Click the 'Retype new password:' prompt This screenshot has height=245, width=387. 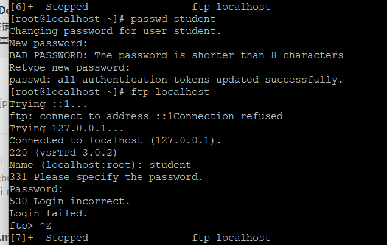click(69, 67)
